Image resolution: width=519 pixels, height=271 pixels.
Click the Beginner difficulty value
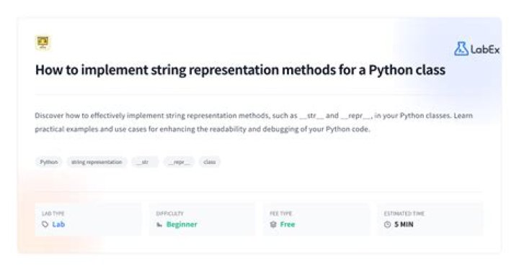[x=182, y=224]
